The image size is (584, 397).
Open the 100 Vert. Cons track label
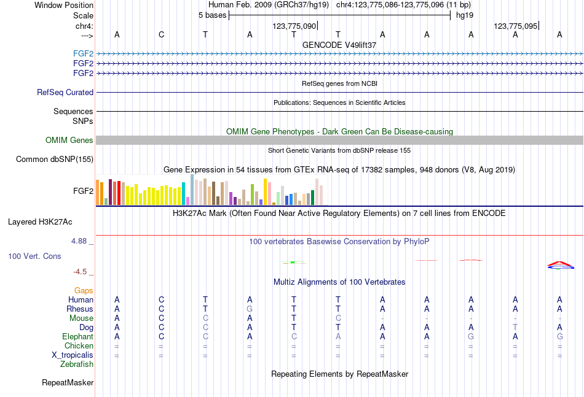(34, 256)
